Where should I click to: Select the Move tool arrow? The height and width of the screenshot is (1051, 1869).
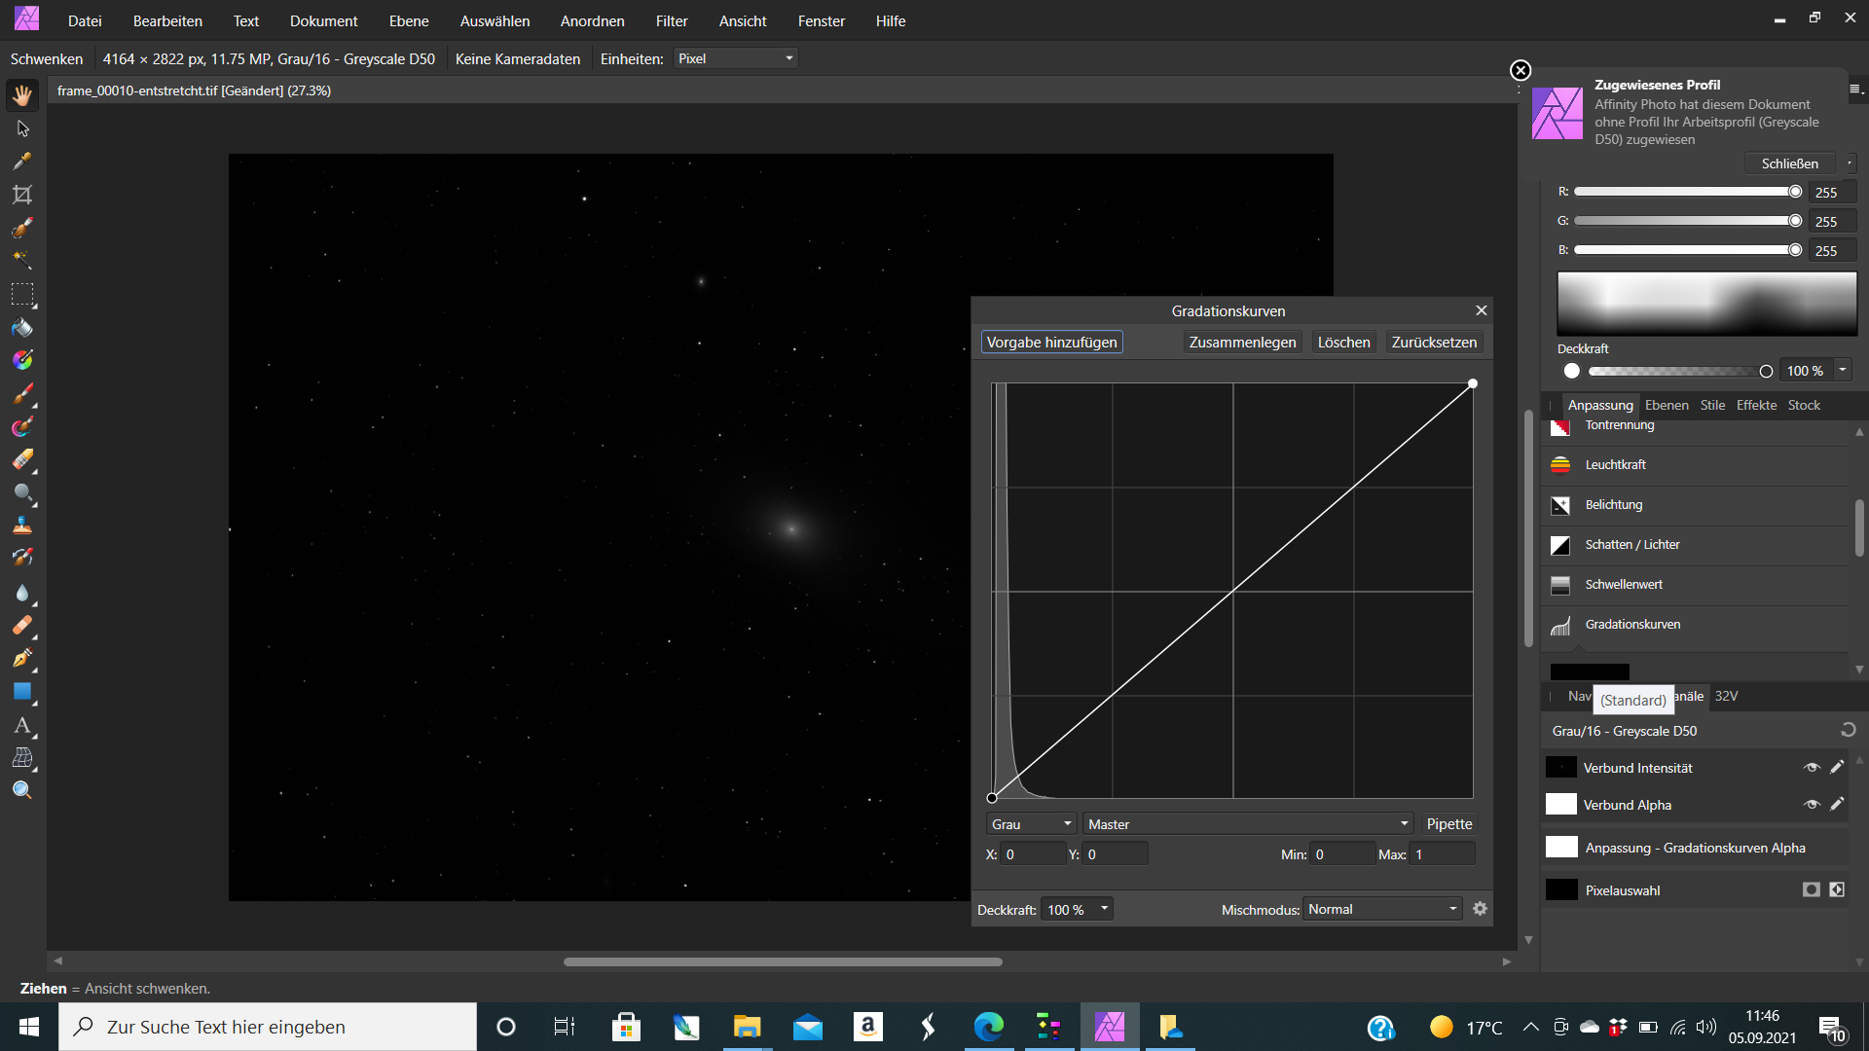click(22, 128)
